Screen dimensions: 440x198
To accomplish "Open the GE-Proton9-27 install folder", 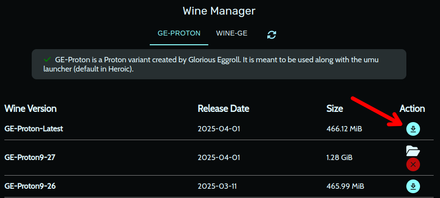I will click(413, 151).
